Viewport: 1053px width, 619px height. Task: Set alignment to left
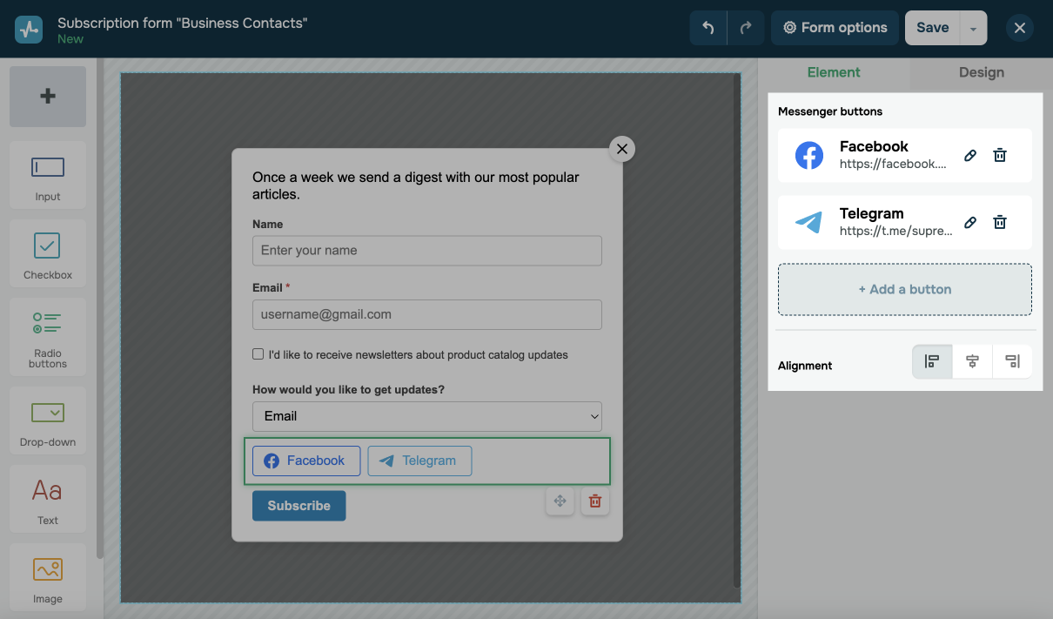click(x=932, y=361)
